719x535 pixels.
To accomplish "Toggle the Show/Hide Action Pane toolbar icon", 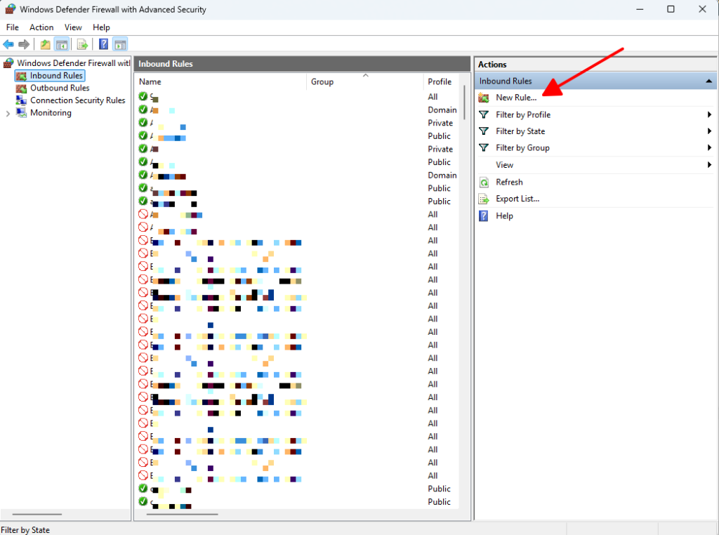I will click(x=120, y=44).
